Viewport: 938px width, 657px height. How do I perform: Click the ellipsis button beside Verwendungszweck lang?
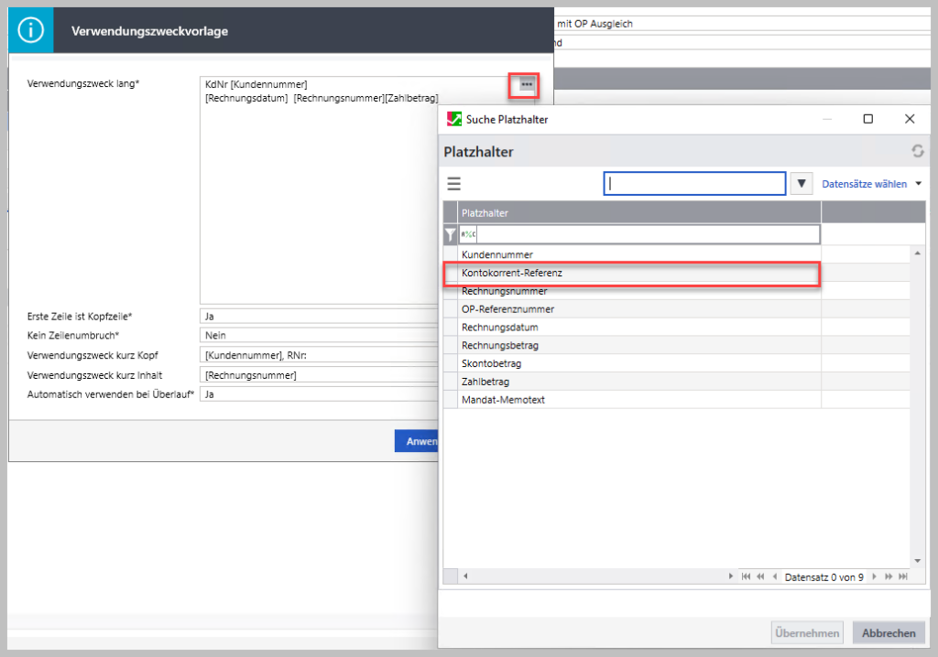525,84
